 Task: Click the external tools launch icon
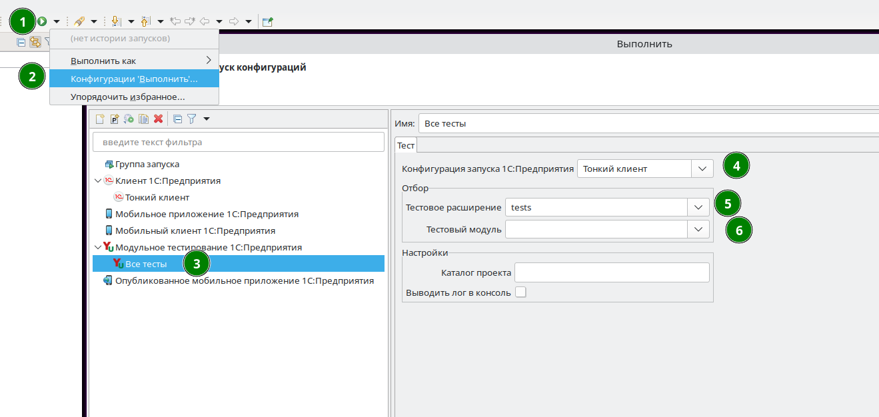point(79,21)
